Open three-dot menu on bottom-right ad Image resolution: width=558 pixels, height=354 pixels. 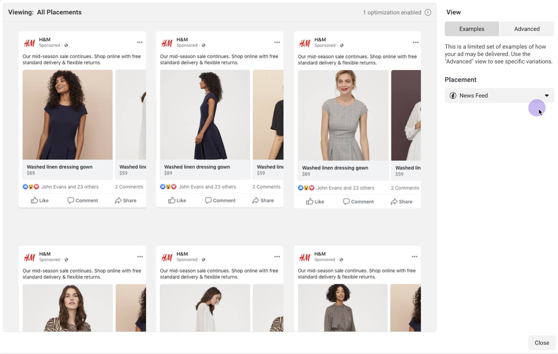pos(414,257)
